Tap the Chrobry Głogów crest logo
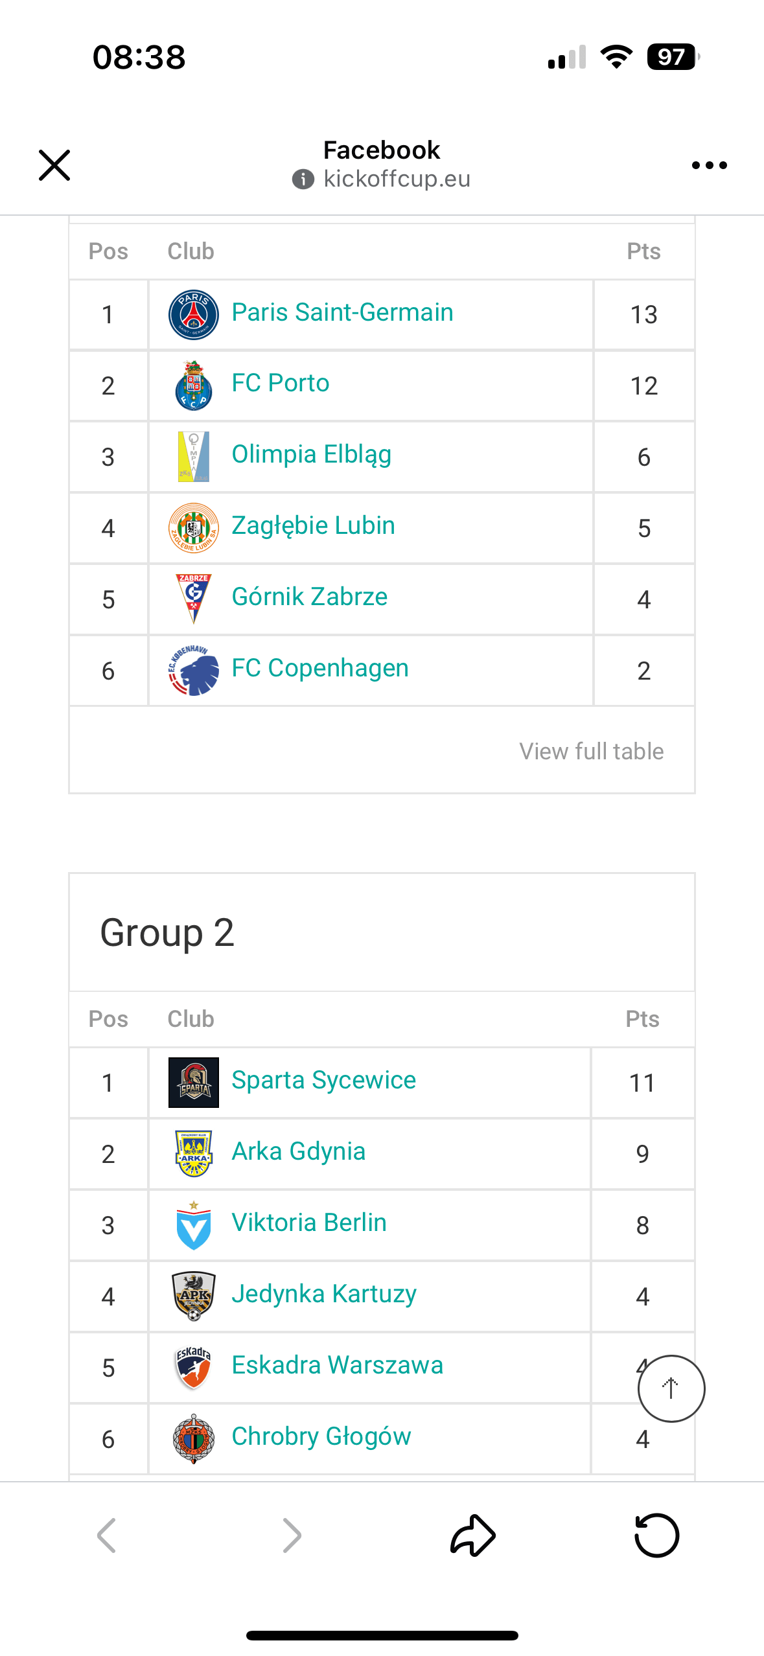The width and height of the screenshot is (764, 1656). point(193,1438)
